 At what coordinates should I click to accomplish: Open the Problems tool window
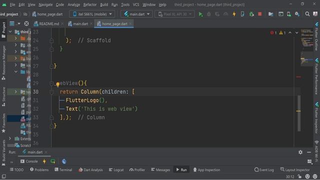click(39, 170)
